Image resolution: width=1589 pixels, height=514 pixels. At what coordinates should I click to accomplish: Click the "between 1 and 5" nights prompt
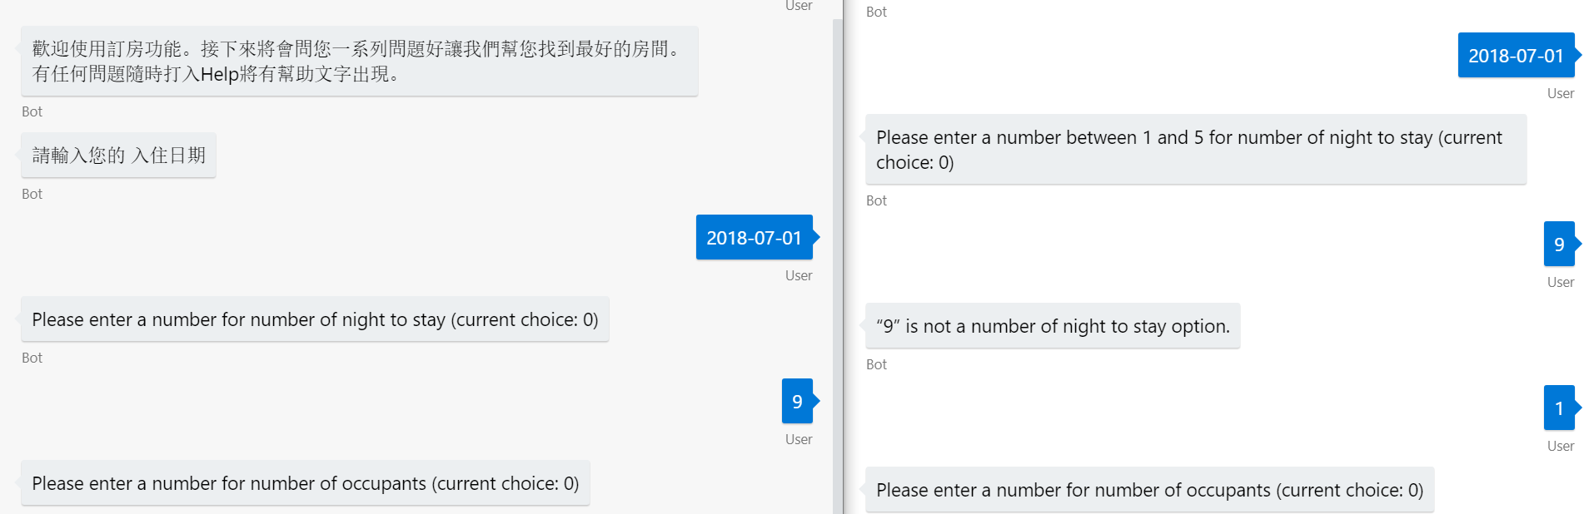(1194, 150)
